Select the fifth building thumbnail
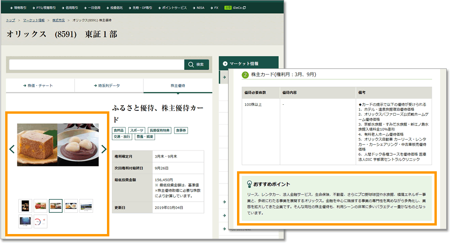The image size is (450, 243). [86, 206]
